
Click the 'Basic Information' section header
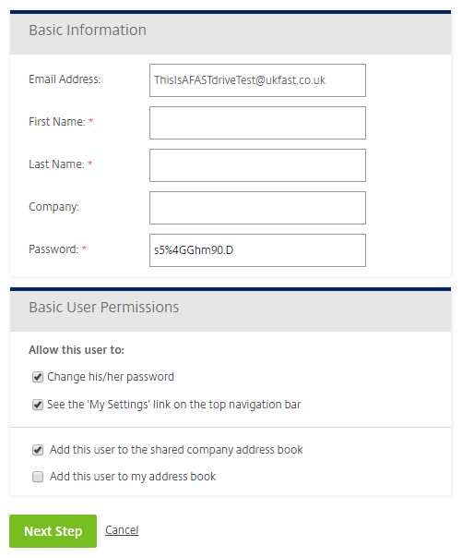point(88,30)
